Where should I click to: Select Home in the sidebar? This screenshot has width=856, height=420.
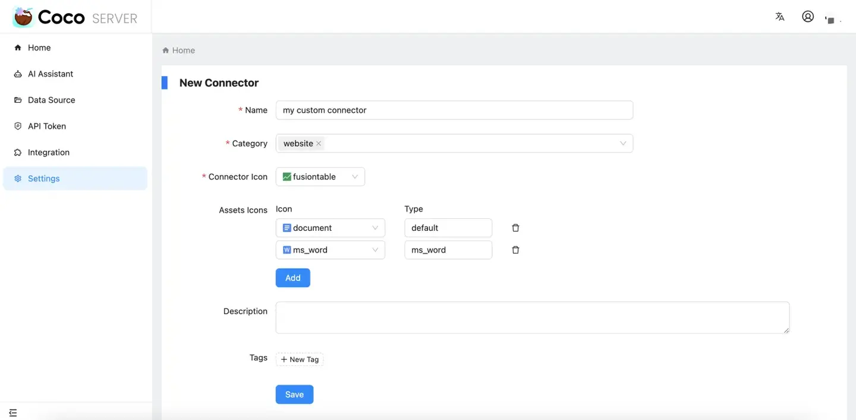coord(39,47)
